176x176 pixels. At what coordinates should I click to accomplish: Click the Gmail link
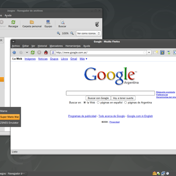(73, 59)
